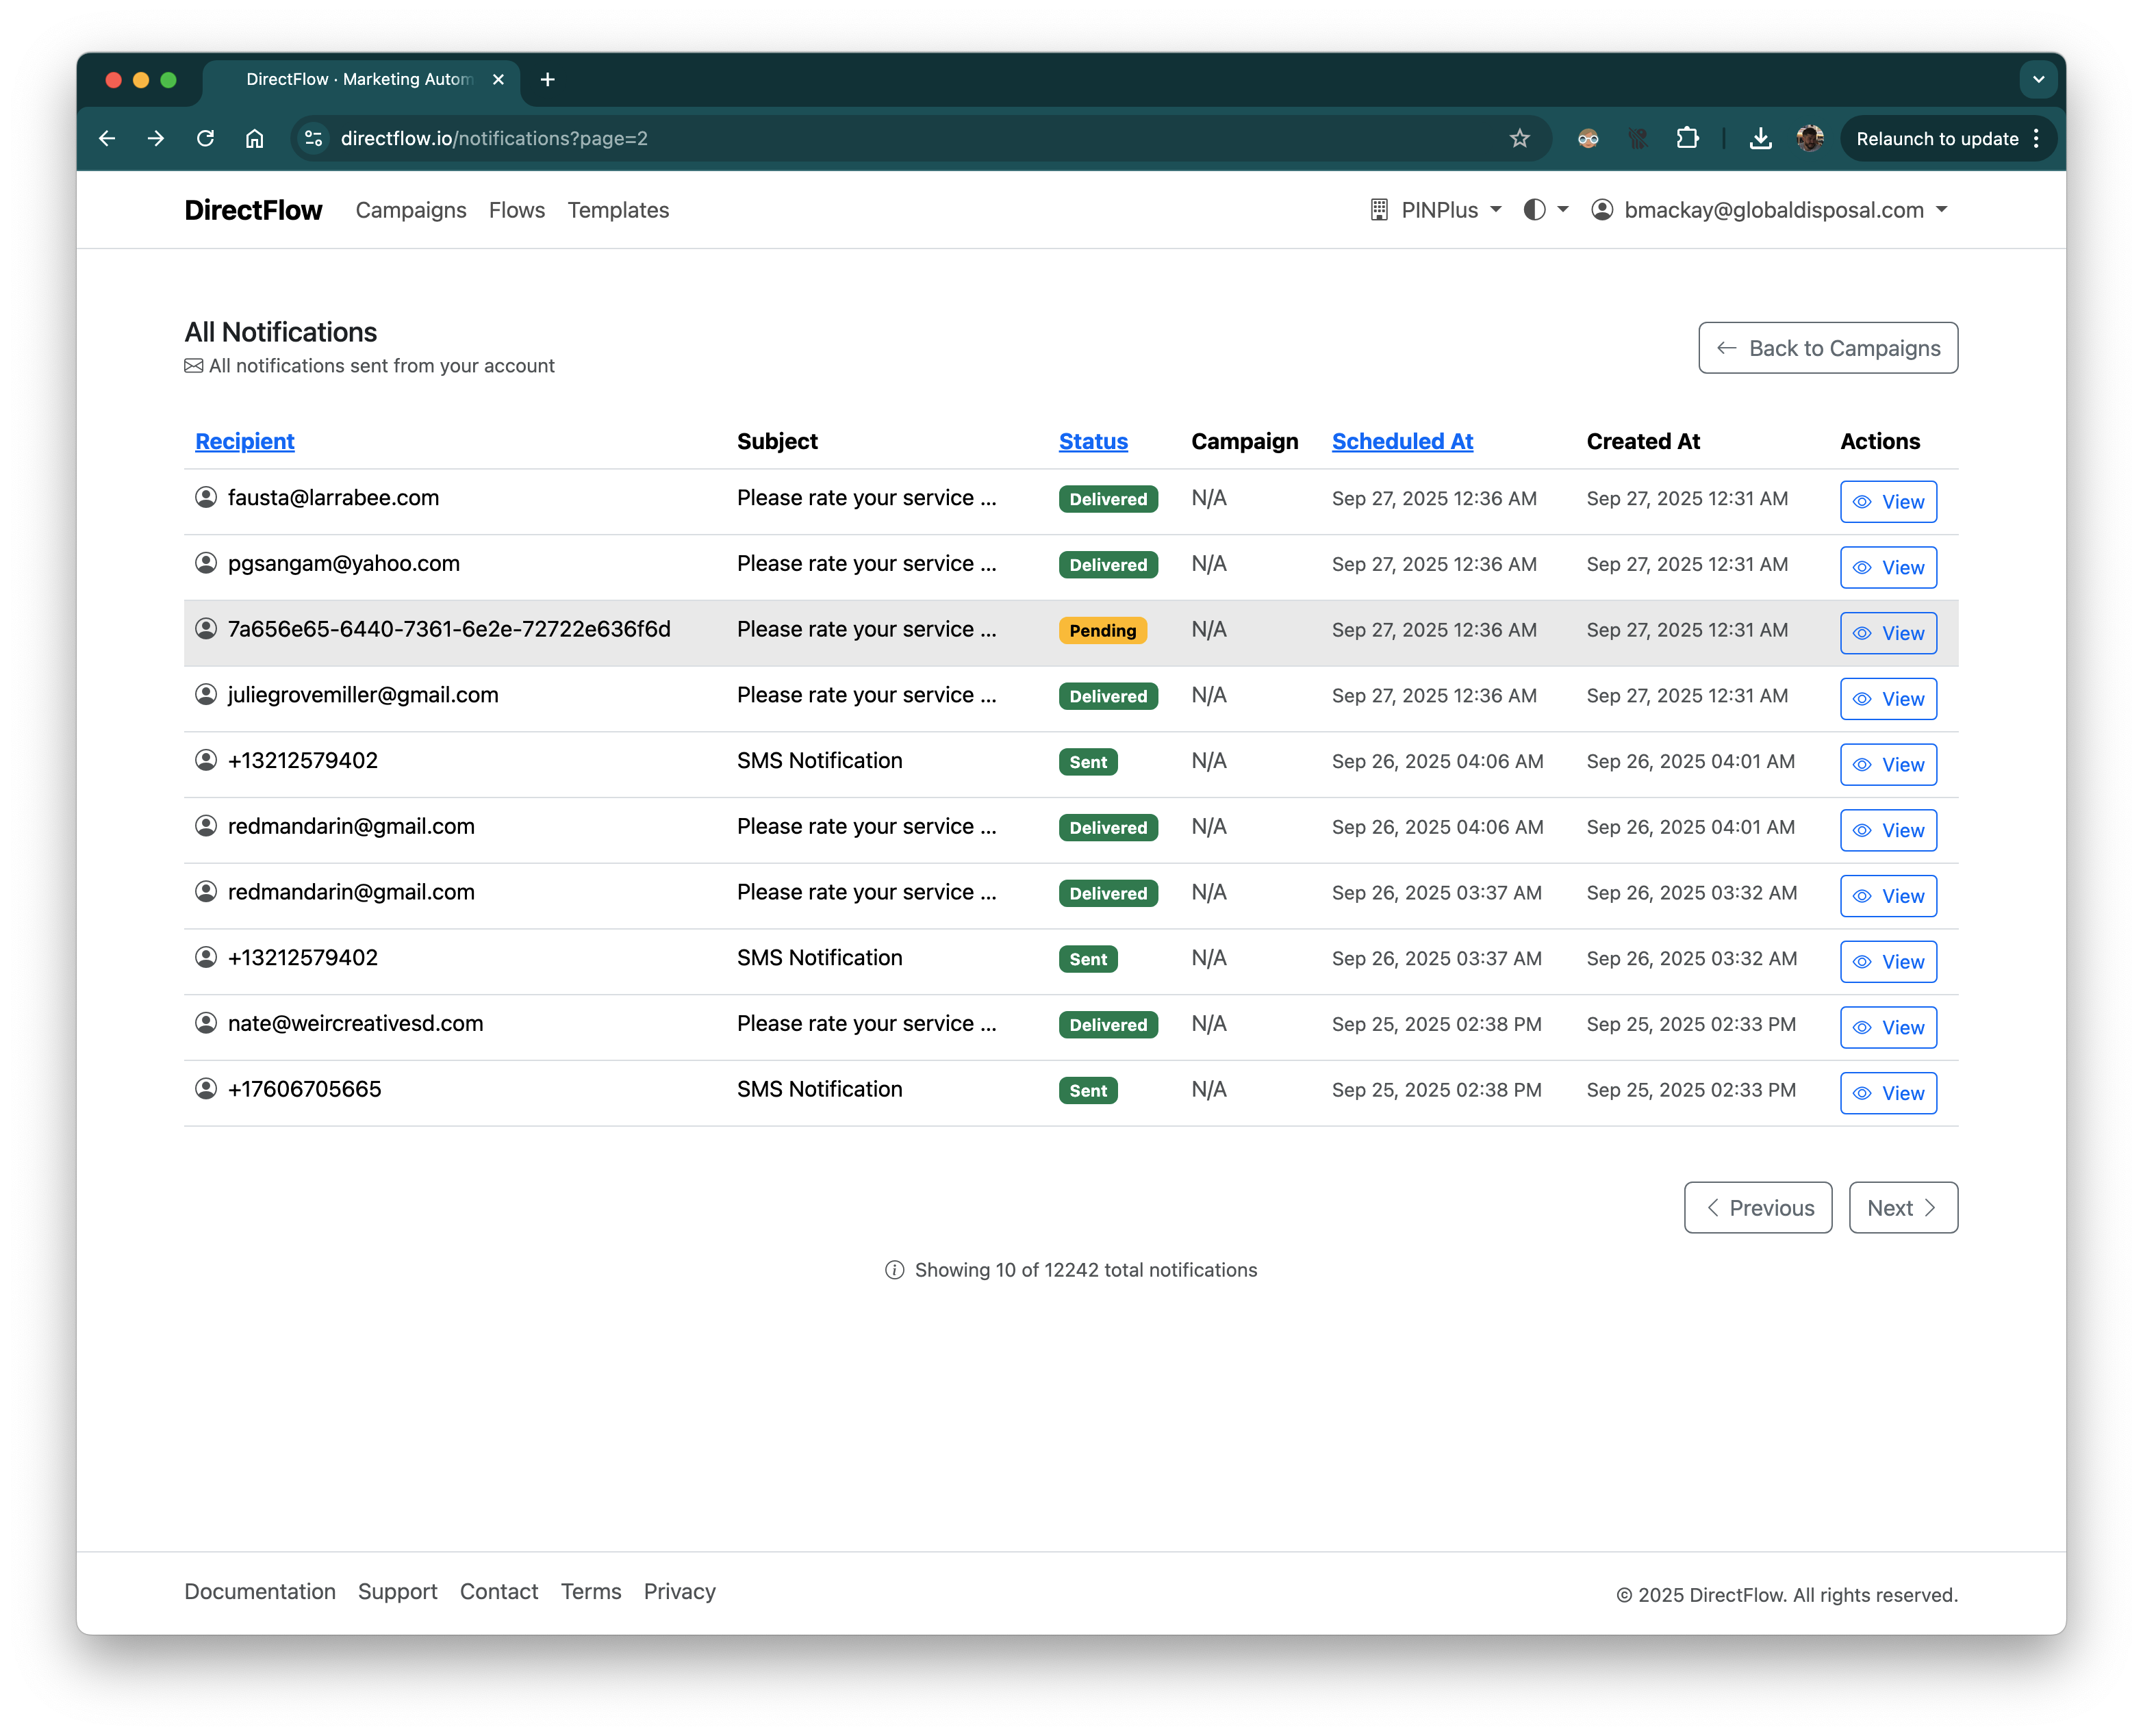Click the browser back arrow icon
Screen dimensions: 2143x1736
[x=107, y=139]
